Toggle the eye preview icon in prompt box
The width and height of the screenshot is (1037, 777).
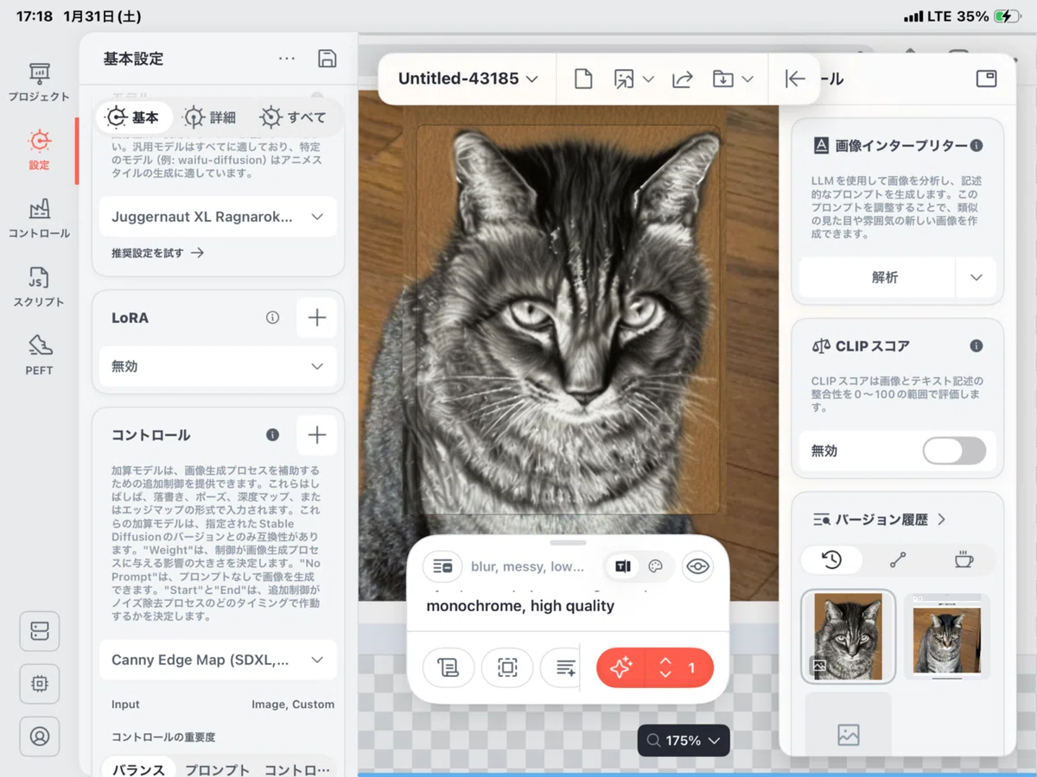[x=698, y=566]
